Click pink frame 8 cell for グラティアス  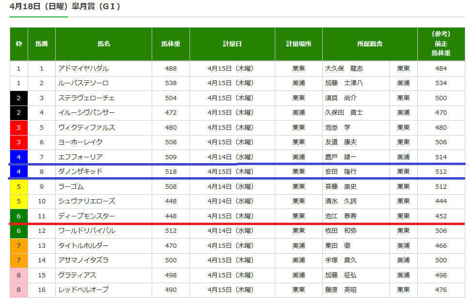pos(19,275)
